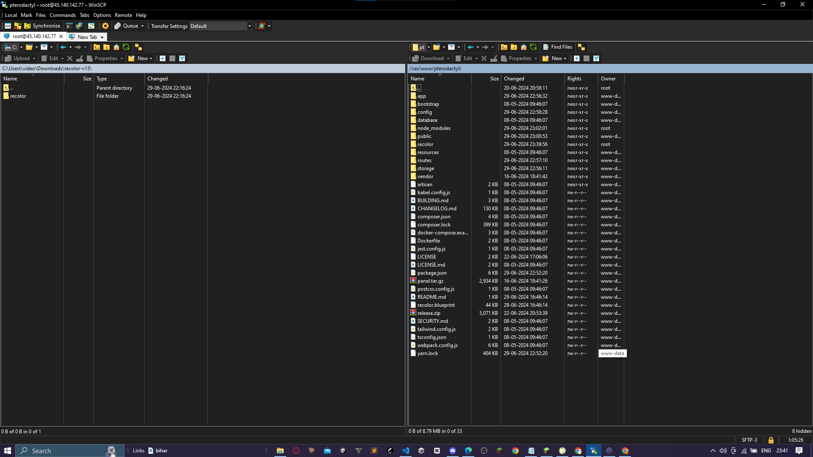Click remote Select Files plus icon
This screenshot has width=813, height=457.
click(x=577, y=58)
